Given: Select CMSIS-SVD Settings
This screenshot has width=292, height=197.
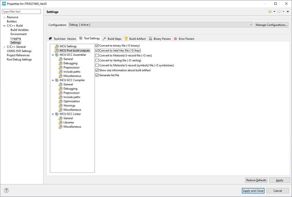Looking at the screenshot, I should pyautogui.click(x=19, y=51).
